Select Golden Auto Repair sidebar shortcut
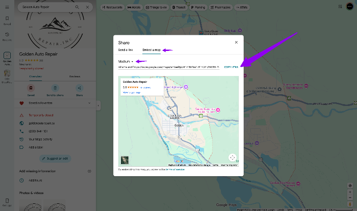The width and height of the screenshot is (357, 211). tap(7, 59)
